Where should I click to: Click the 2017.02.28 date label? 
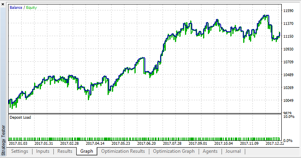point(69,144)
